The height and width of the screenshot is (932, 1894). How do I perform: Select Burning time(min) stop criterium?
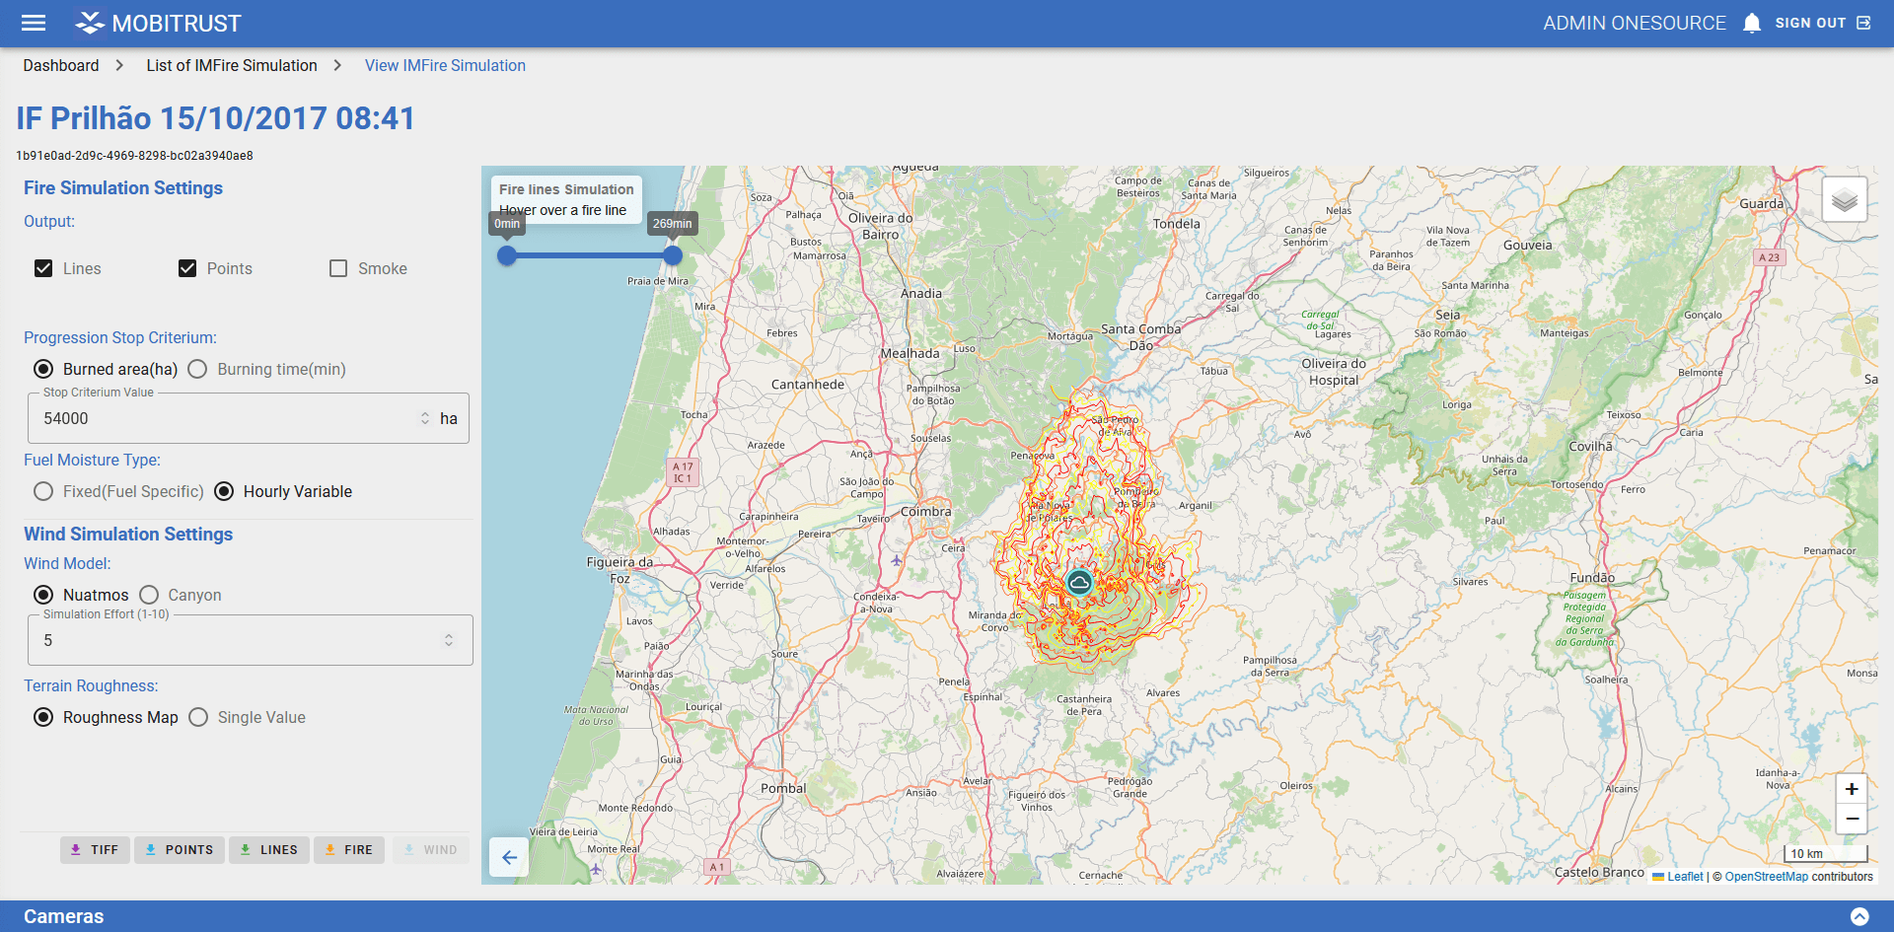(198, 369)
